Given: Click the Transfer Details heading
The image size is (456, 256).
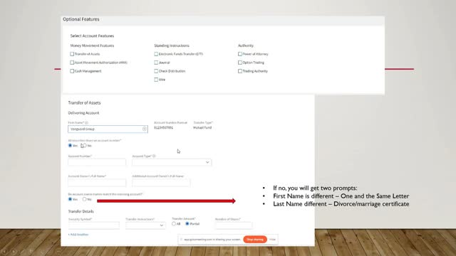Looking at the screenshot, I should click(81, 211).
